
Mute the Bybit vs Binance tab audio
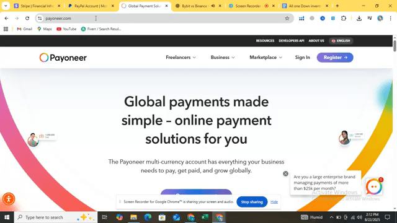click(x=213, y=6)
